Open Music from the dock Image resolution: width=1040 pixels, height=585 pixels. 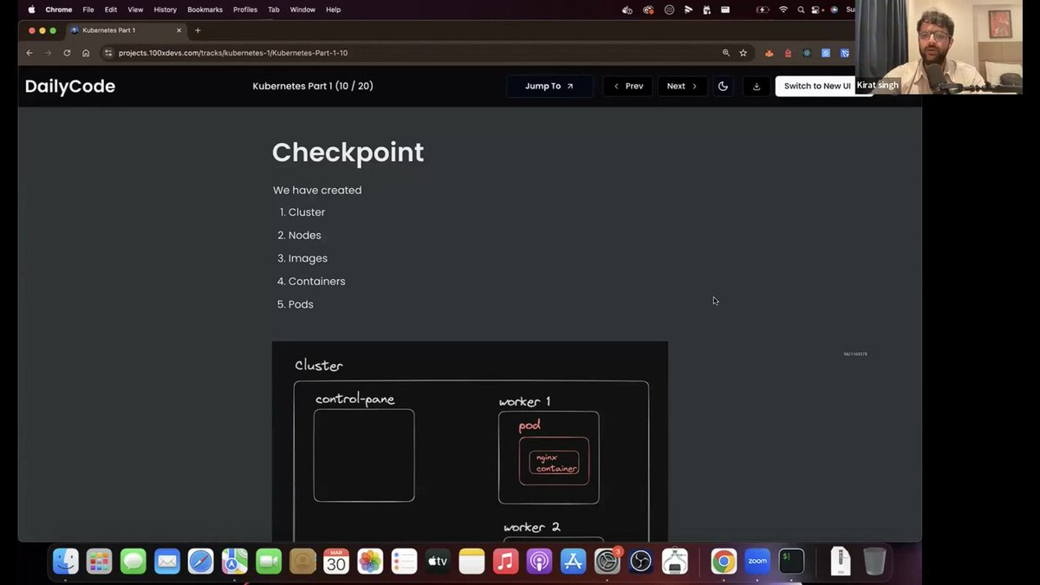click(x=505, y=561)
